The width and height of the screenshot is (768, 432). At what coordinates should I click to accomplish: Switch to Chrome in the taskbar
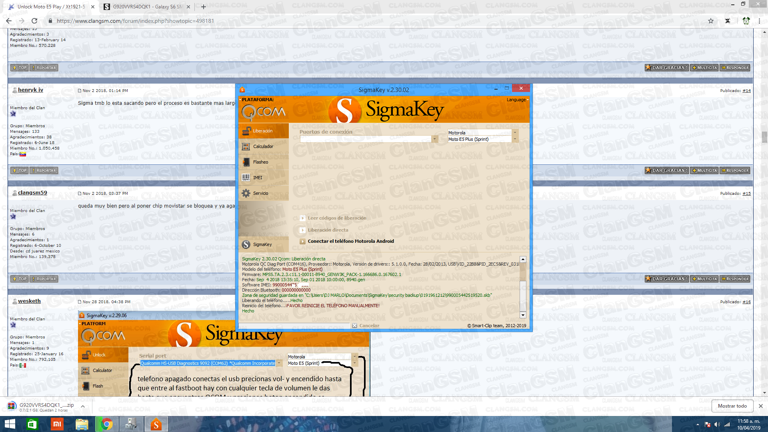tap(106, 424)
